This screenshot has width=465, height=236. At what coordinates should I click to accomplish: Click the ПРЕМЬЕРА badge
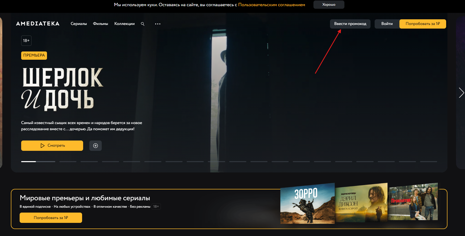tap(34, 55)
